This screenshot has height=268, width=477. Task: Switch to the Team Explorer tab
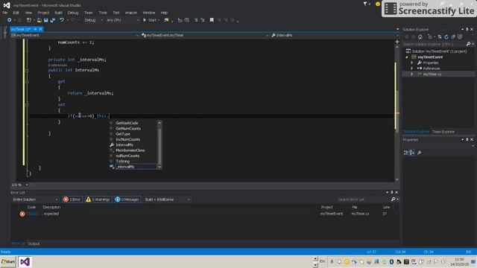[x=443, y=132]
